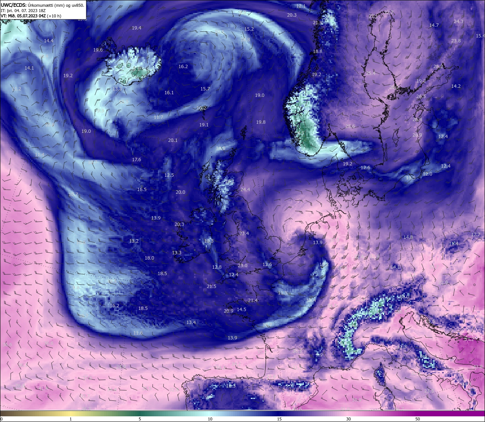
Task: Click the 19.6 value northwest of Iceland
Action: tap(98, 50)
